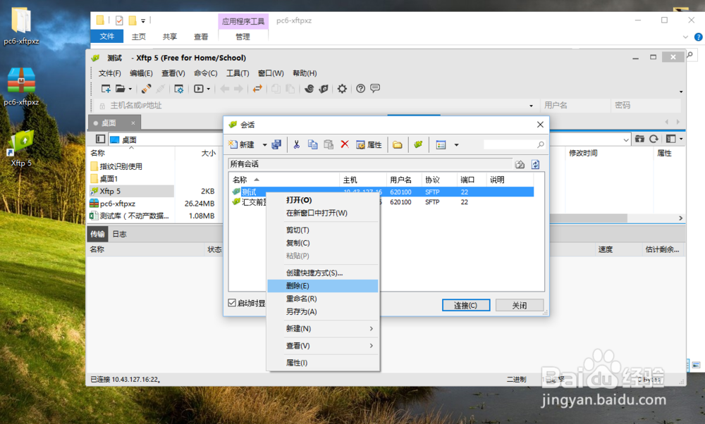Select 创建快捷方式(S)... menu entry
Image resolution: width=705 pixels, height=424 pixels.
pyautogui.click(x=324, y=273)
